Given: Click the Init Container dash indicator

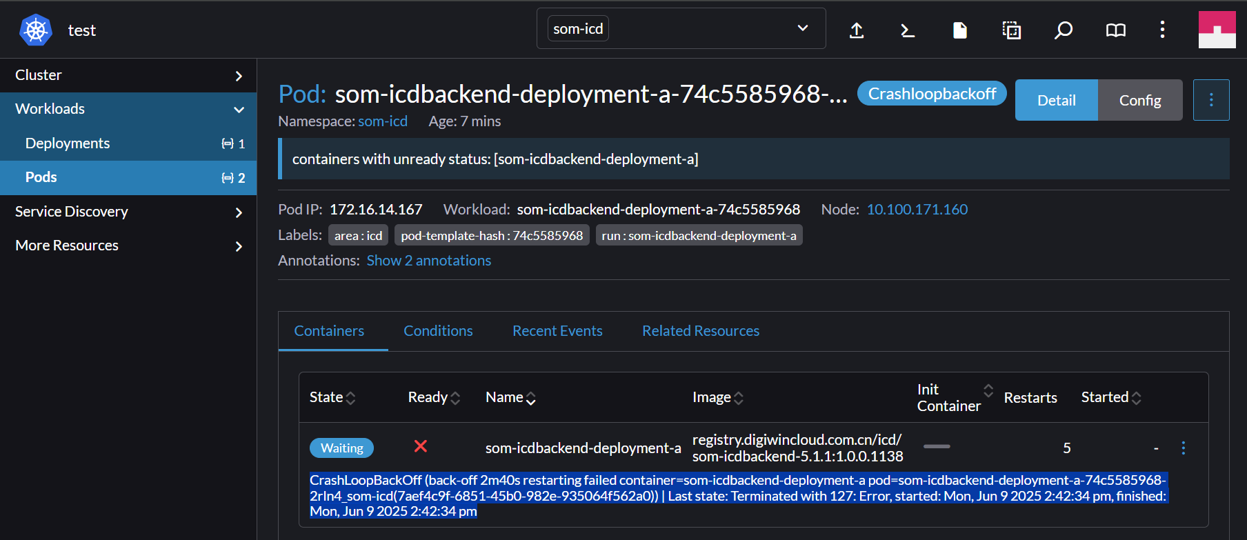Looking at the screenshot, I should click(x=937, y=446).
